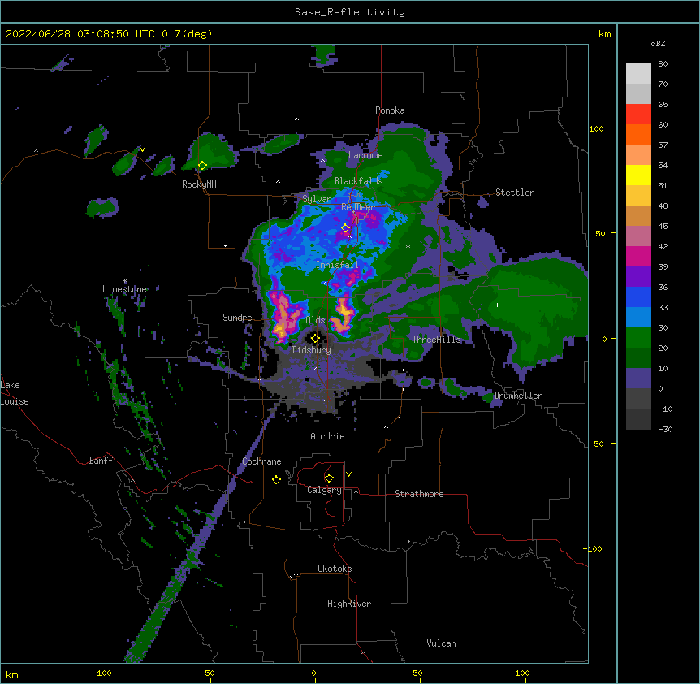
Task: Pick the purple 36-39 dBZ legend swatch
Action: point(638,277)
